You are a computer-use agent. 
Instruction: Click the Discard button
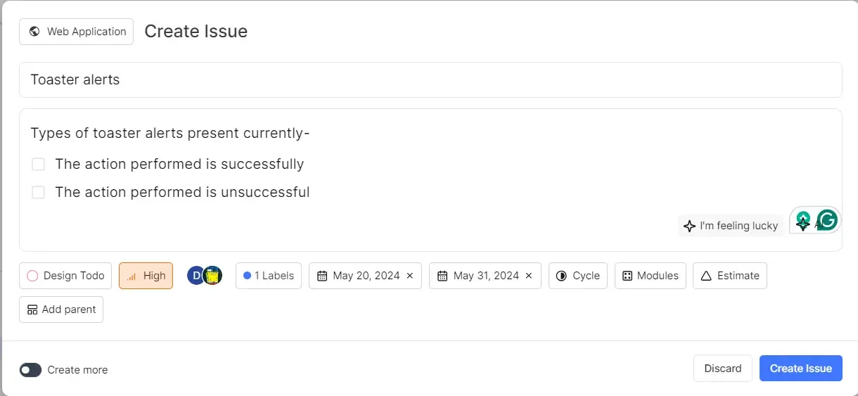click(x=723, y=369)
